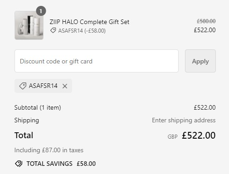This screenshot has height=174, width=229.
Task: Focus the discount code or gift card field
Action: coord(97,61)
